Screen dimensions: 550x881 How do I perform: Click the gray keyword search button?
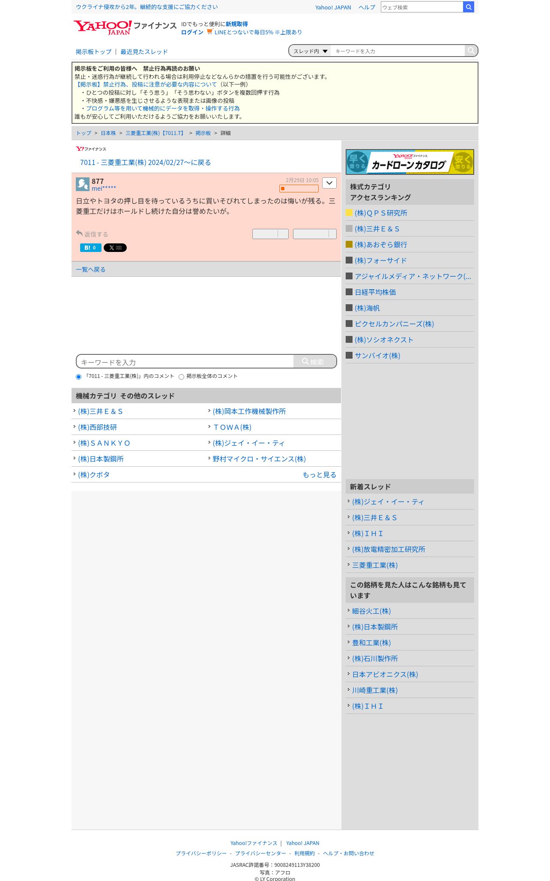click(x=315, y=361)
